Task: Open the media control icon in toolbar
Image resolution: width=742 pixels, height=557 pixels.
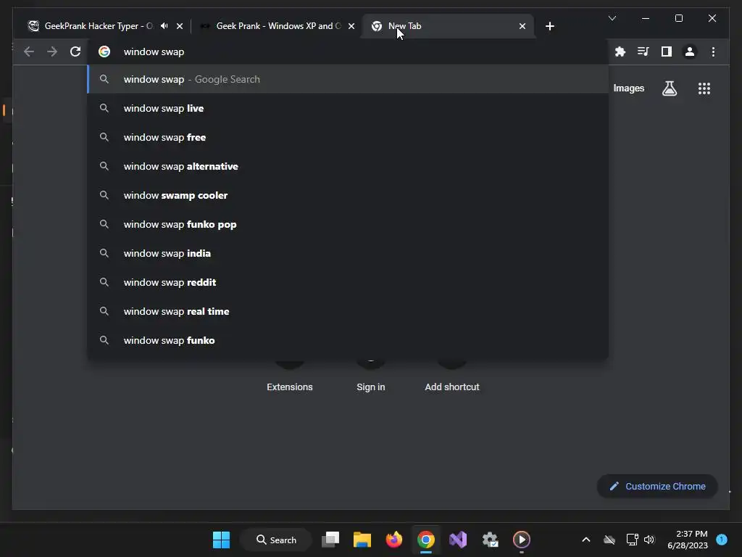Action: click(x=643, y=51)
